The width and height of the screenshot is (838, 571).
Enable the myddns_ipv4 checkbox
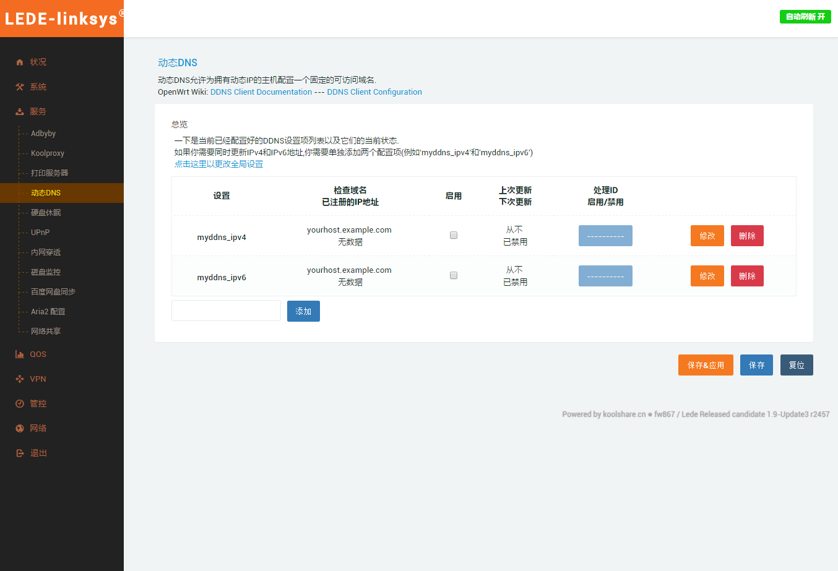coord(454,235)
